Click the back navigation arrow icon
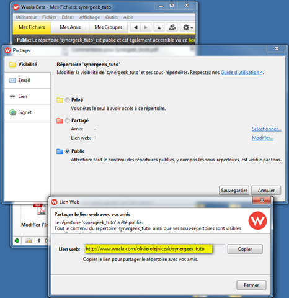Viewport: 289px width, 298px height. point(136,27)
